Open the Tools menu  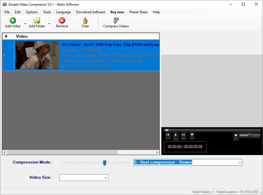pyautogui.click(x=47, y=12)
